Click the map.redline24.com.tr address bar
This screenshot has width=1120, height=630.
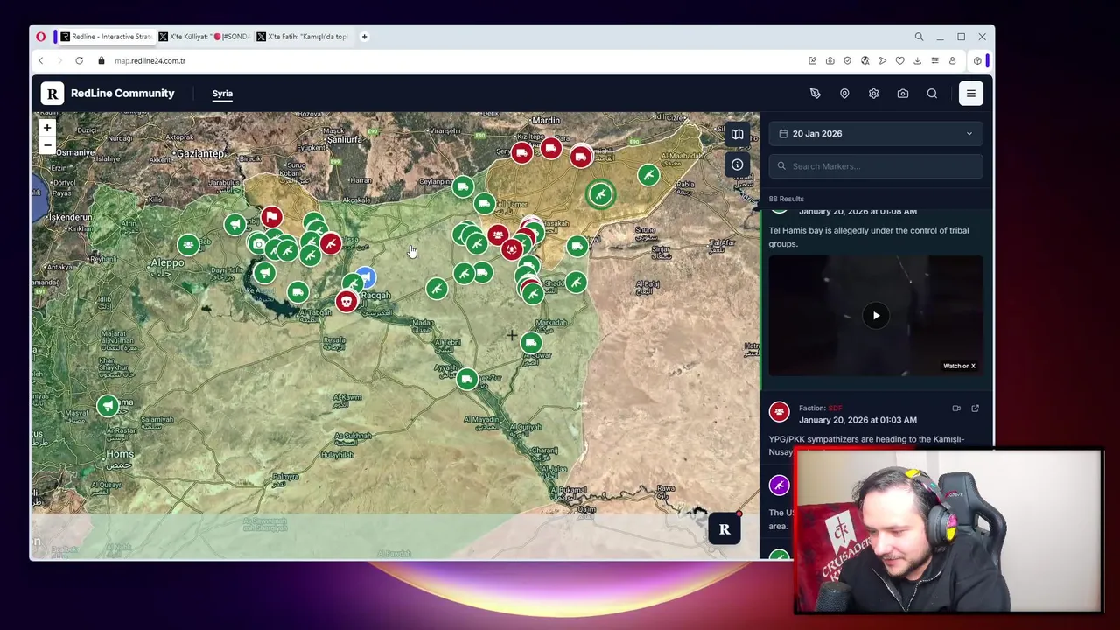(x=150, y=61)
